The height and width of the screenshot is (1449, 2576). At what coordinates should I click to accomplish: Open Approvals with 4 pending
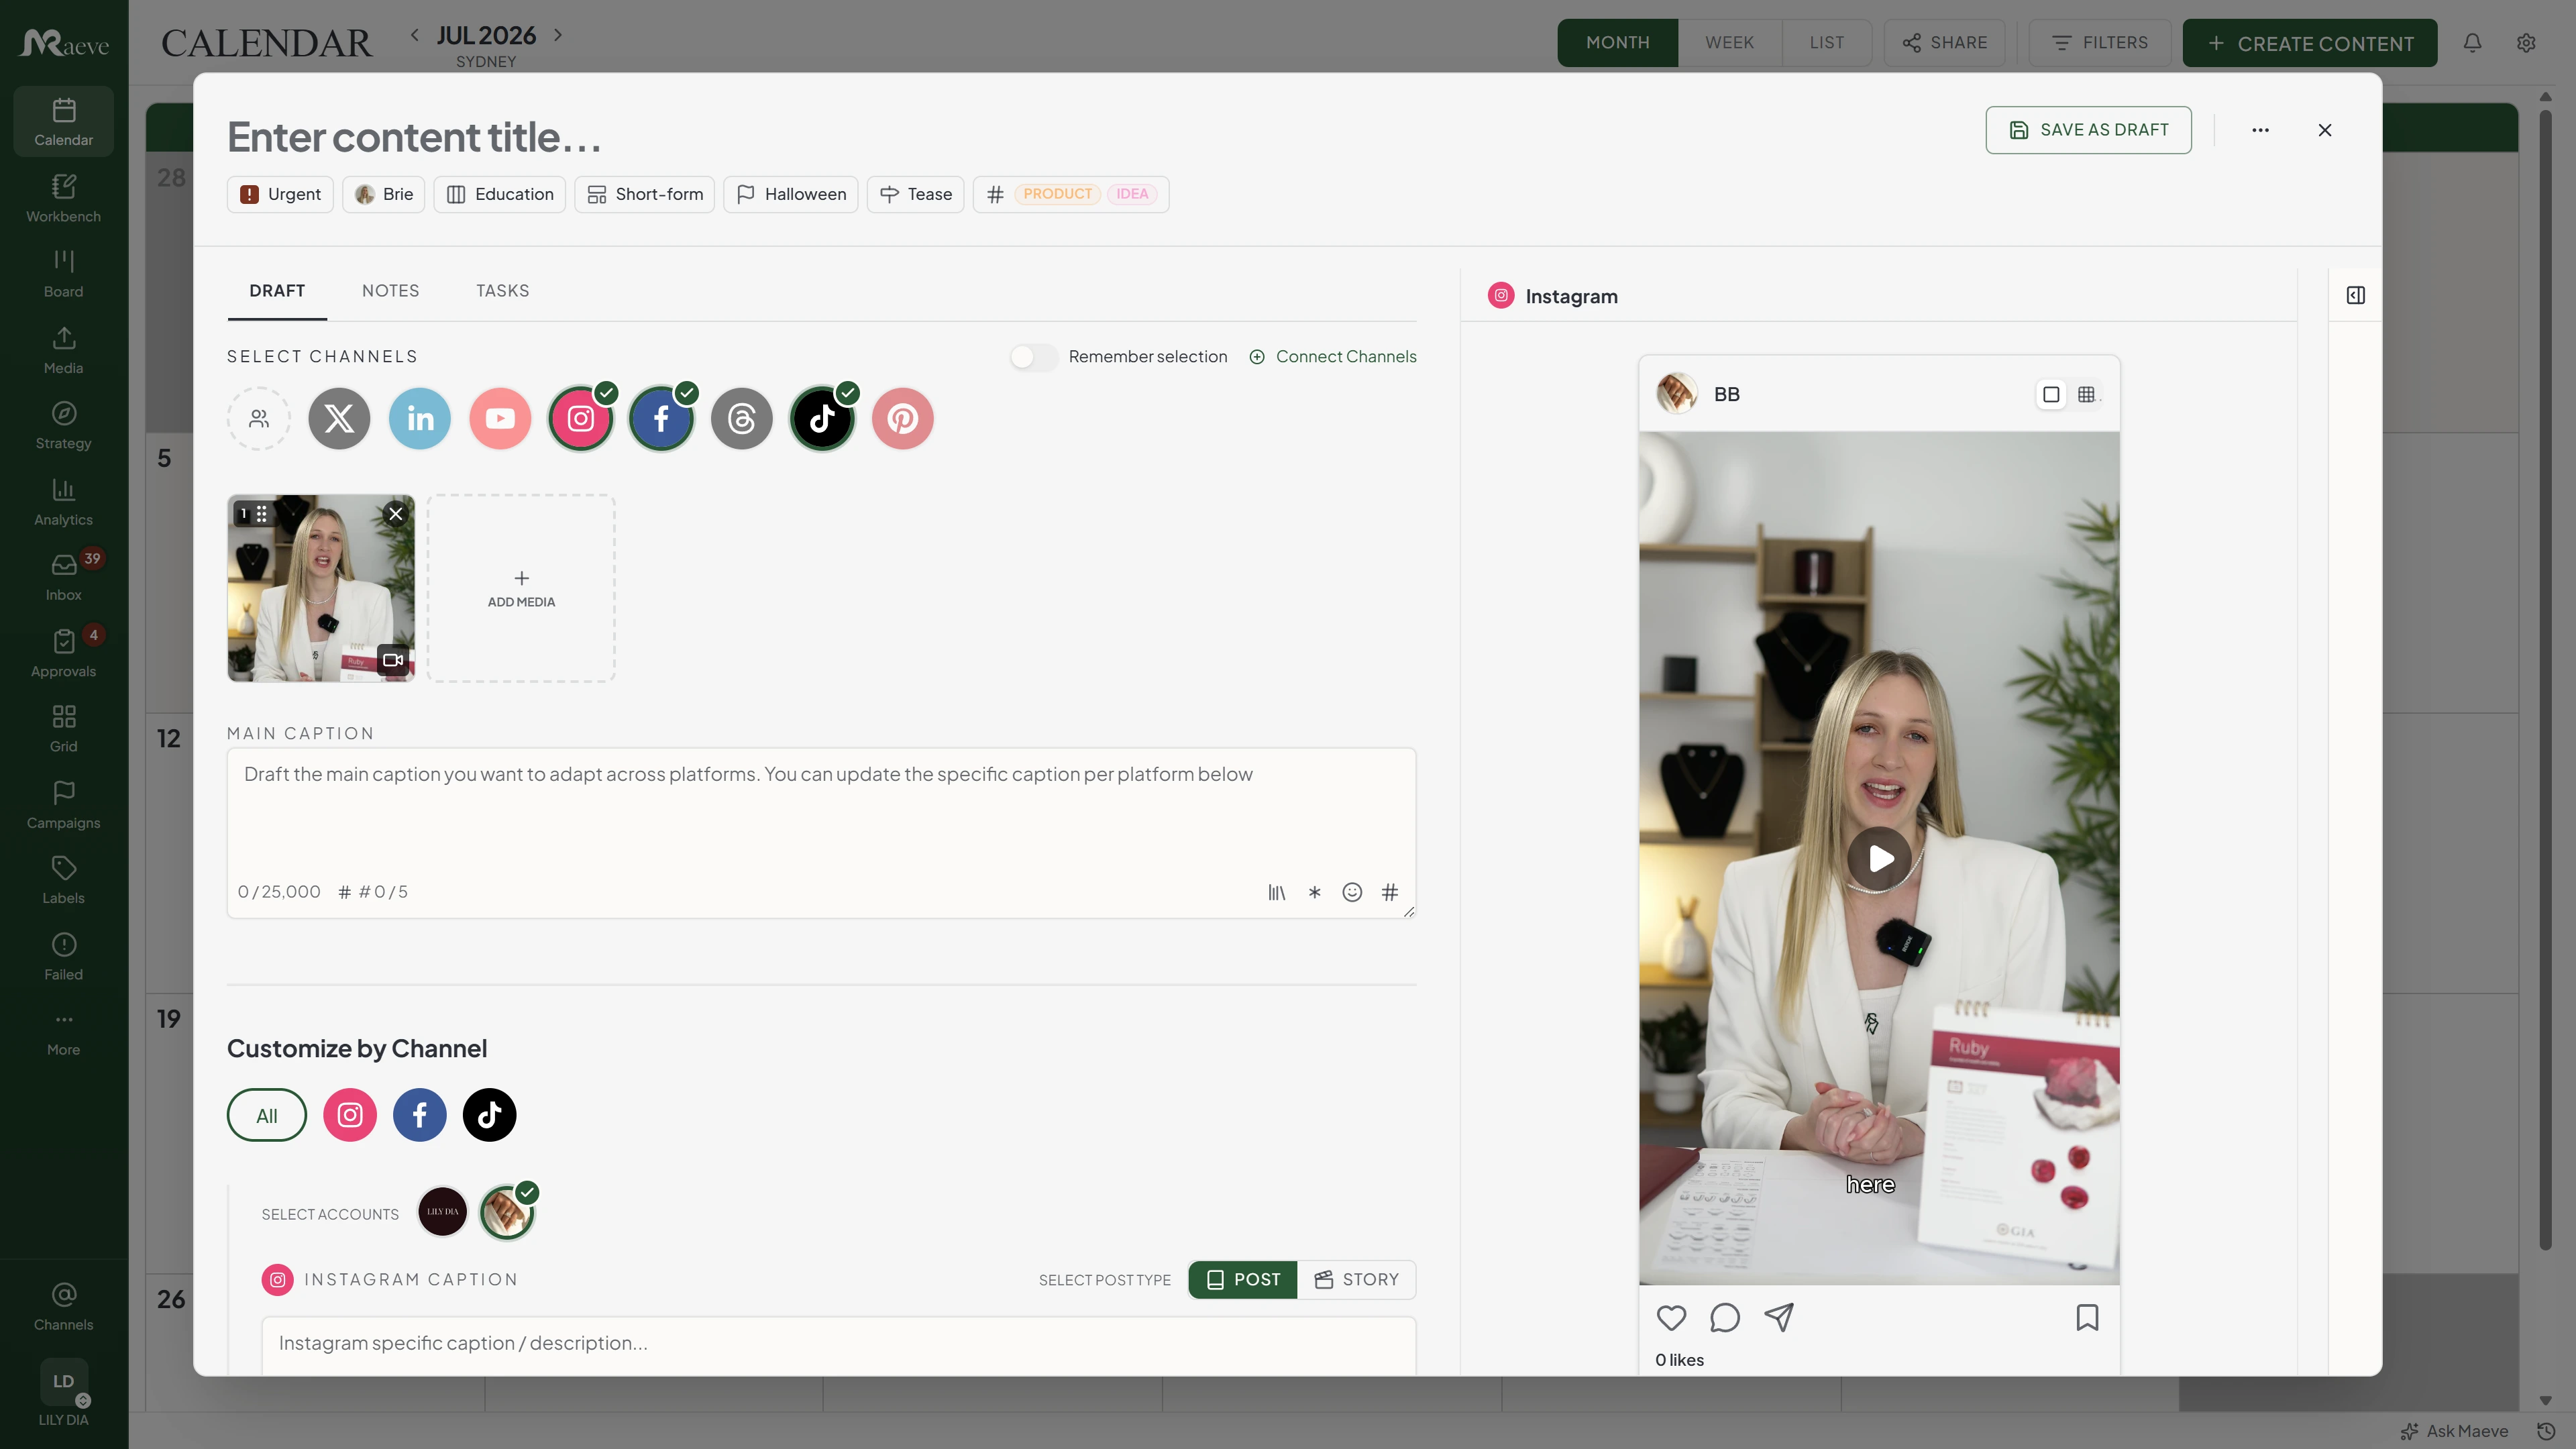(63, 653)
